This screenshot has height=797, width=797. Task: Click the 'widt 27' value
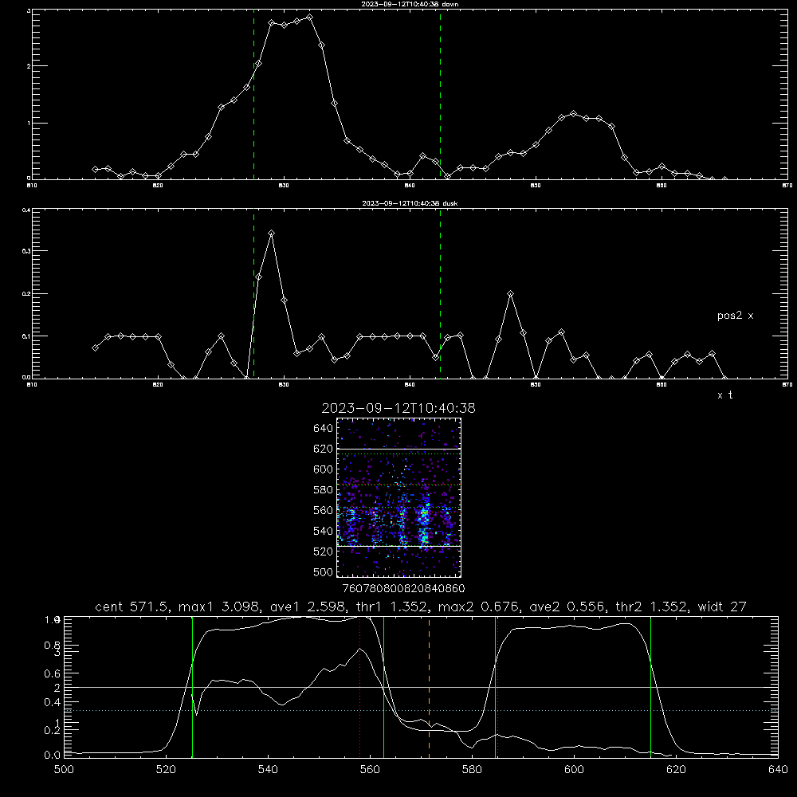click(722, 607)
